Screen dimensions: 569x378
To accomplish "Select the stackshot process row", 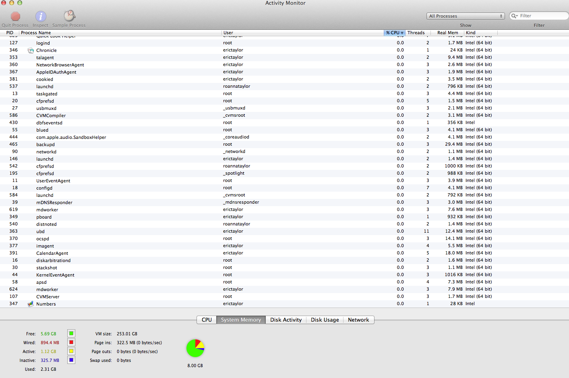I will tap(284, 268).
